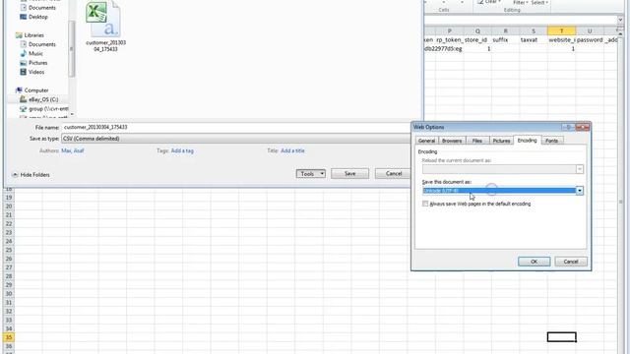Collapse folders with Hide Folders
The width and height of the screenshot is (630, 354).
31,175
